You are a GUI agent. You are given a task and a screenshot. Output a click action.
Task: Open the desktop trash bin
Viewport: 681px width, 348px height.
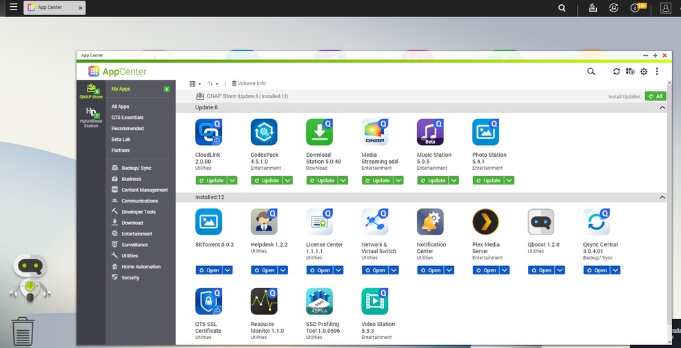(23, 331)
